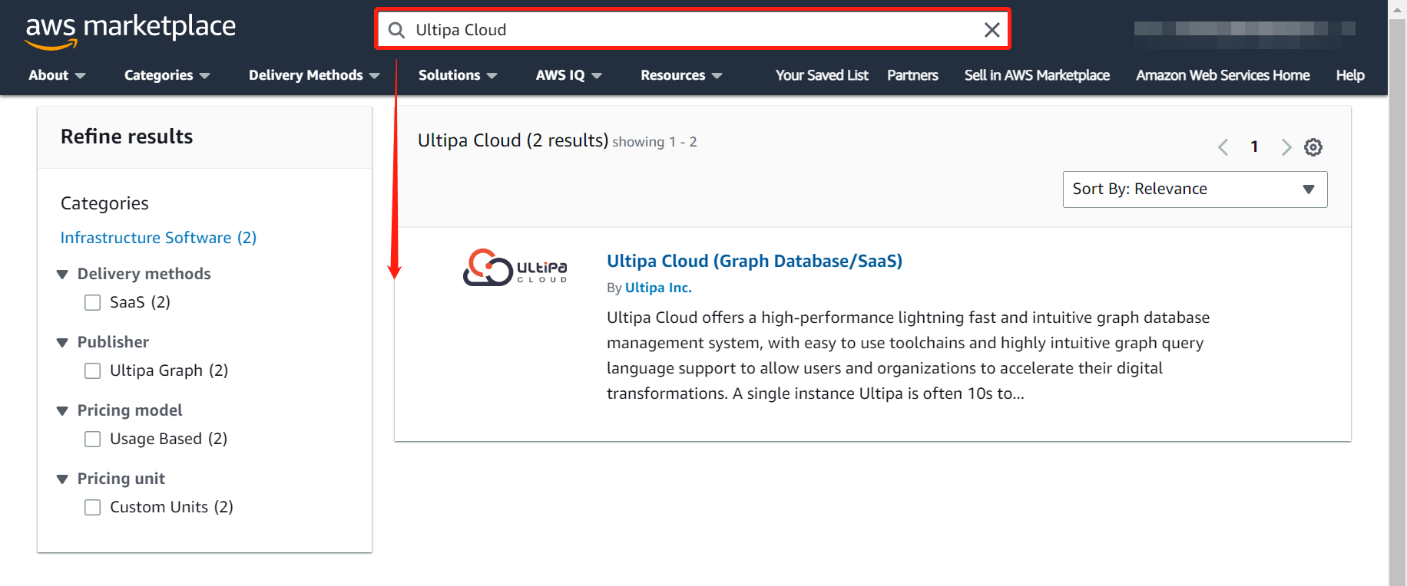Screen dimensions: 1407x586
Task: Open the results settings gear icon
Action: pos(1313,147)
